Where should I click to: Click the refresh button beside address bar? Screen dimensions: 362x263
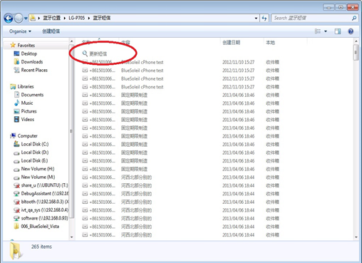(264, 18)
